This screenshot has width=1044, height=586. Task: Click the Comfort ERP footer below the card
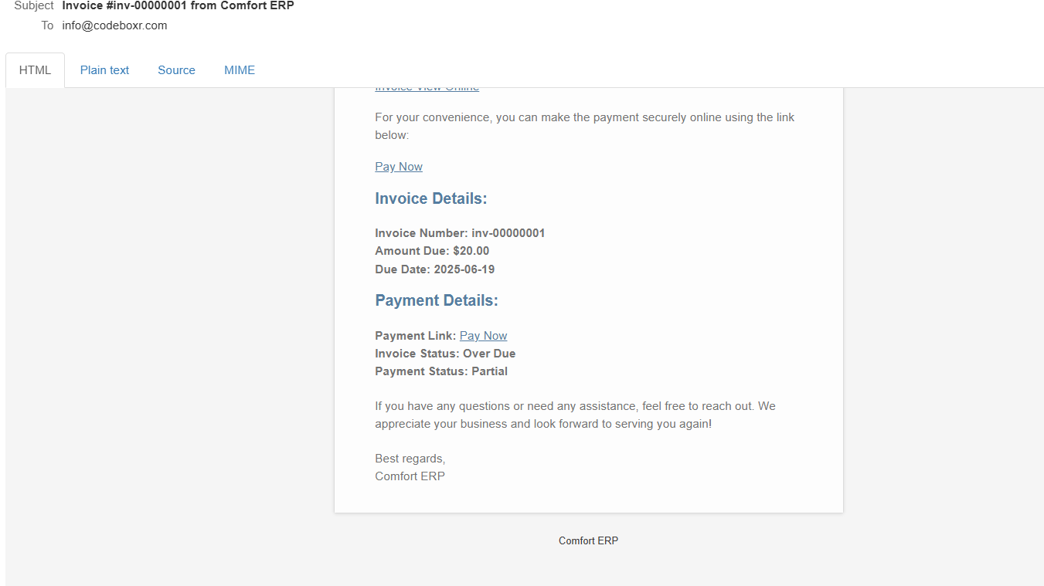588,541
